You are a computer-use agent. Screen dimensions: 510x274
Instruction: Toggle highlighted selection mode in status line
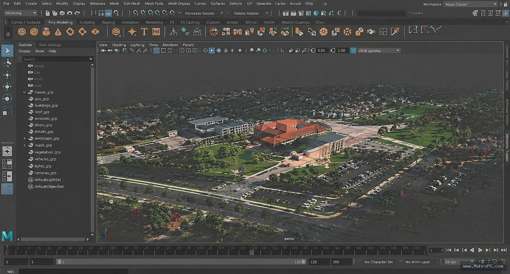coord(108,13)
